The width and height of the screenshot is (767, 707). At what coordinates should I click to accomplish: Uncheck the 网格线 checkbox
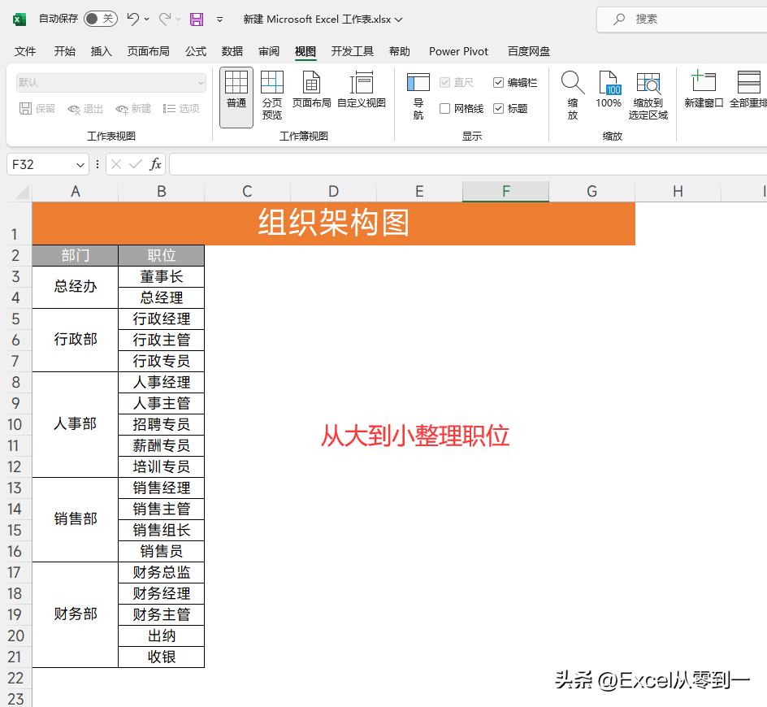click(x=444, y=108)
